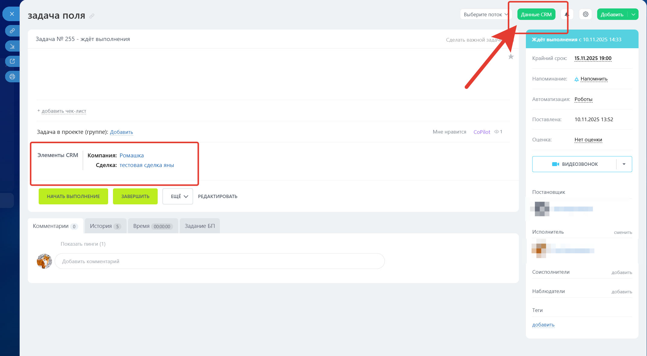This screenshot has height=356, width=647.
Task: Open task in new window icon
Action: point(12,61)
